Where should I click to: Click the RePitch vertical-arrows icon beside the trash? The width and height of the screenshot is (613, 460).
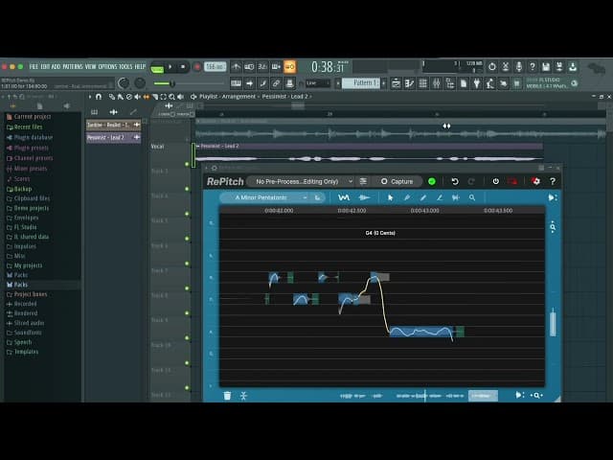coord(243,396)
